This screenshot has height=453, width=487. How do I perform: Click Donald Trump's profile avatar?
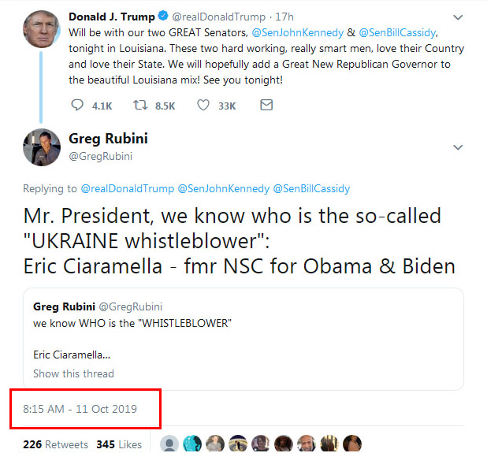click(41, 29)
